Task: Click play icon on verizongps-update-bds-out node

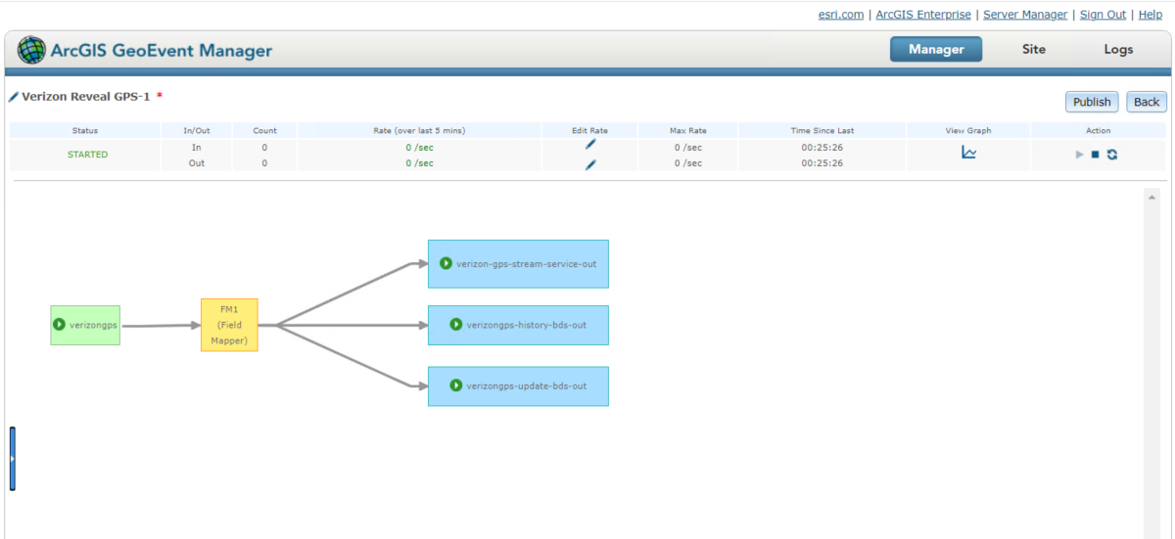Action: tap(456, 385)
